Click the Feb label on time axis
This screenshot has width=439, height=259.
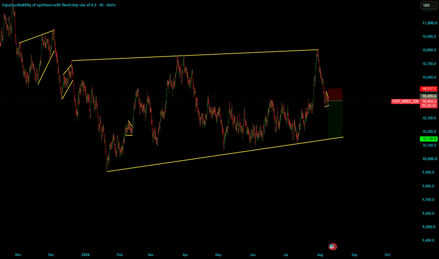(120, 255)
